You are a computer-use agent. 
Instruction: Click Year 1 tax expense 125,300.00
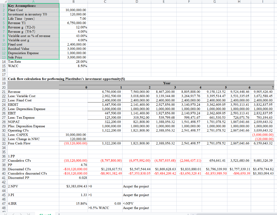105,118
